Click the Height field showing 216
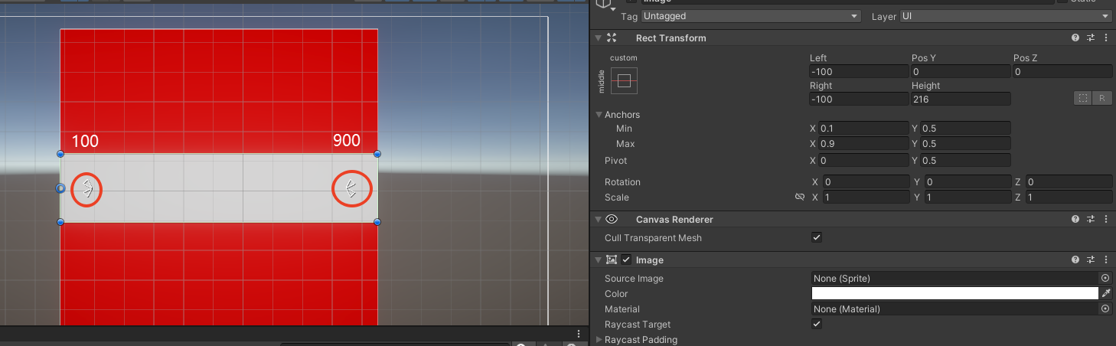 pos(961,99)
